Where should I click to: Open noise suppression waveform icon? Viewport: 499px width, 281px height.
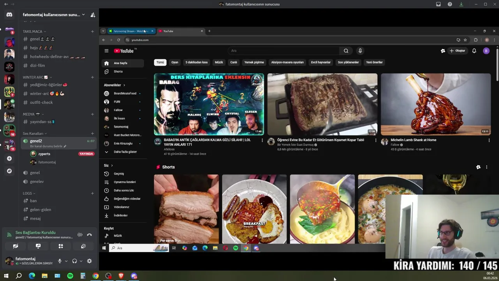pos(80,235)
